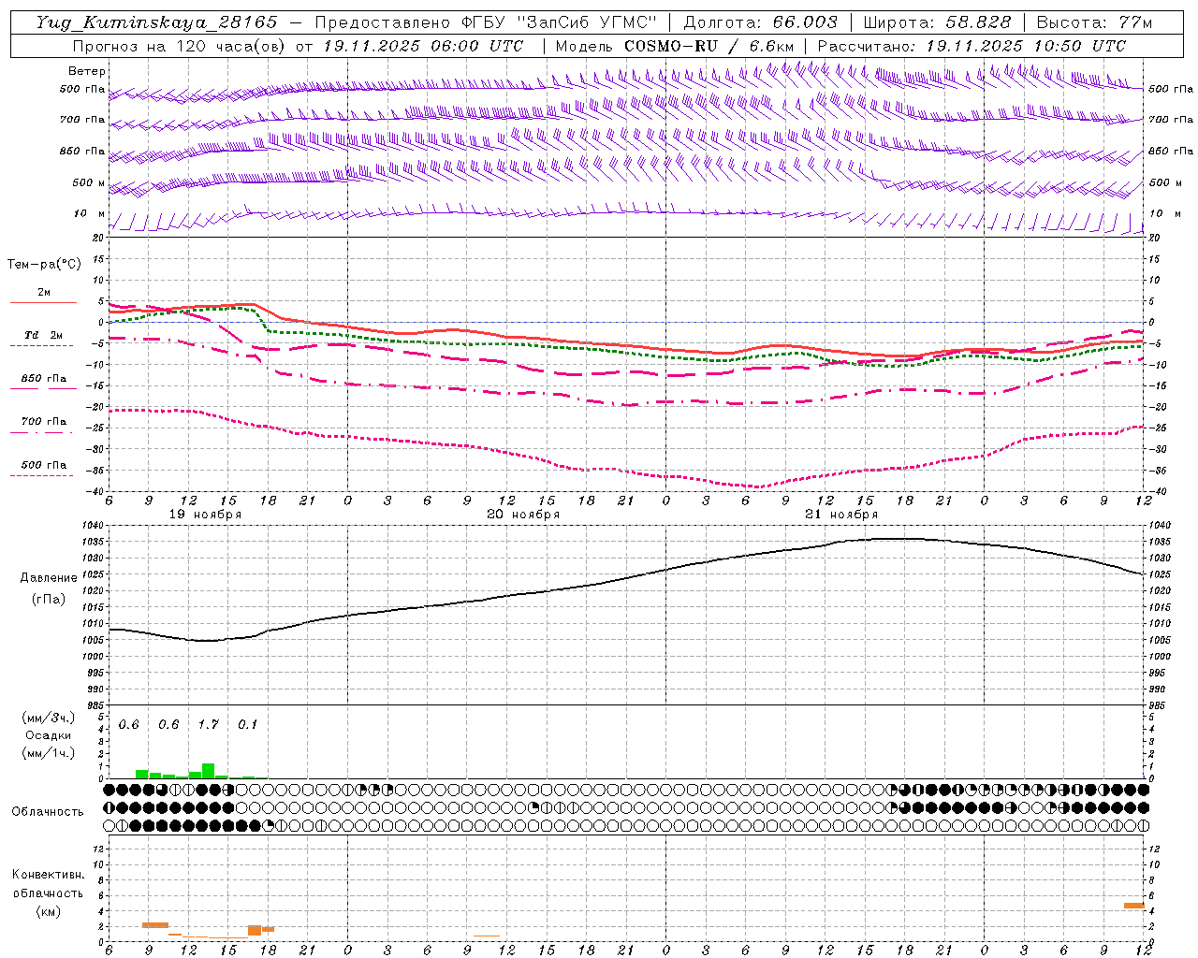Viewport: 1198px width, 958px height.
Task: Click the 500 гПа temperature legend entry
Action: [44, 465]
